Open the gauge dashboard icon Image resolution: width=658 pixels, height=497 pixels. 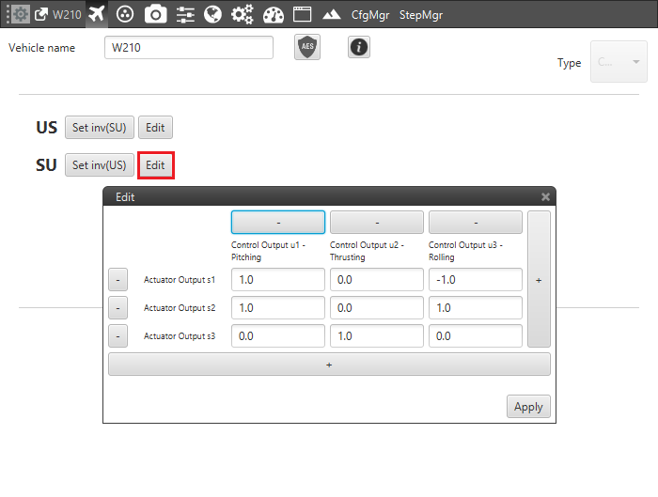274,15
